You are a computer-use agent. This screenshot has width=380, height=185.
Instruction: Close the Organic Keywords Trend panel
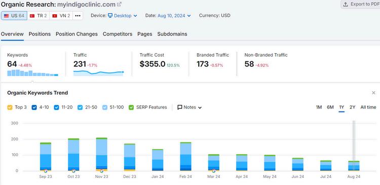coord(373,93)
